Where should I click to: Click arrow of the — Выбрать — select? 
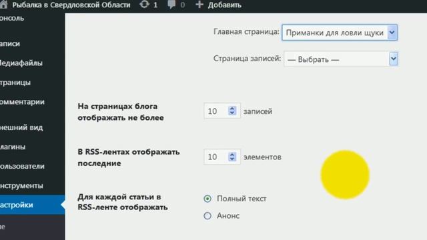pyautogui.click(x=393, y=59)
